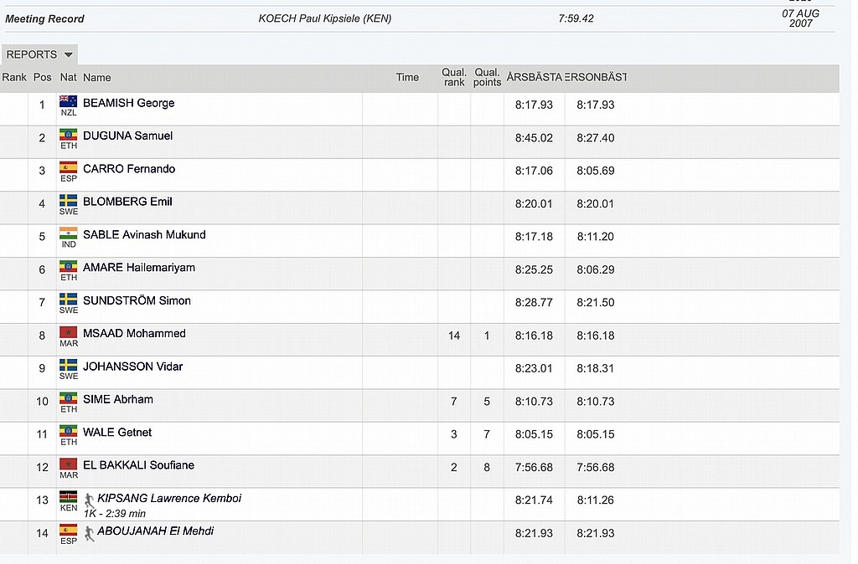The height and width of the screenshot is (564, 858).
Task: Select MSAAD Mohammed name
Action: click(x=134, y=333)
